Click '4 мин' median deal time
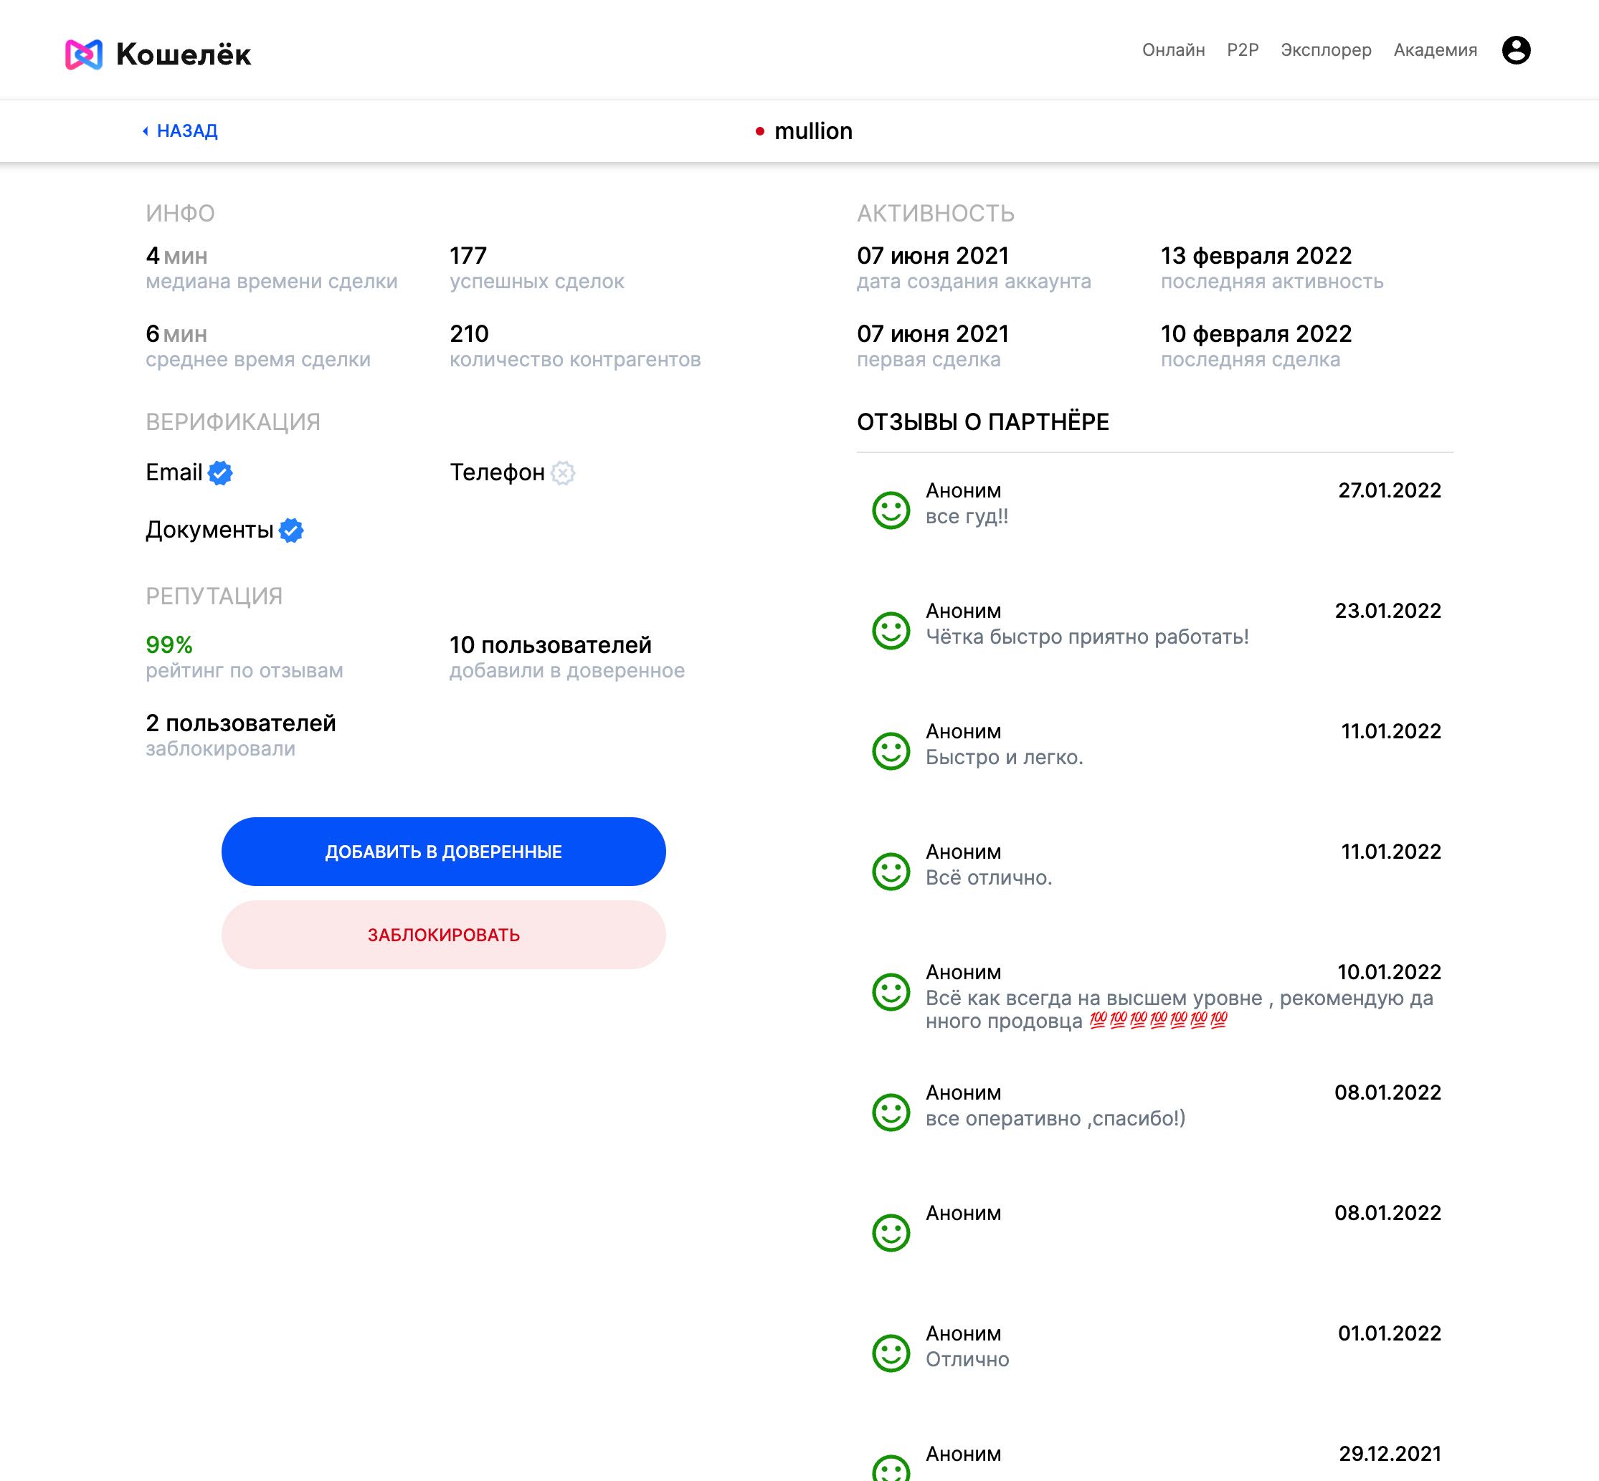The width and height of the screenshot is (1599, 1481). coord(176,256)
